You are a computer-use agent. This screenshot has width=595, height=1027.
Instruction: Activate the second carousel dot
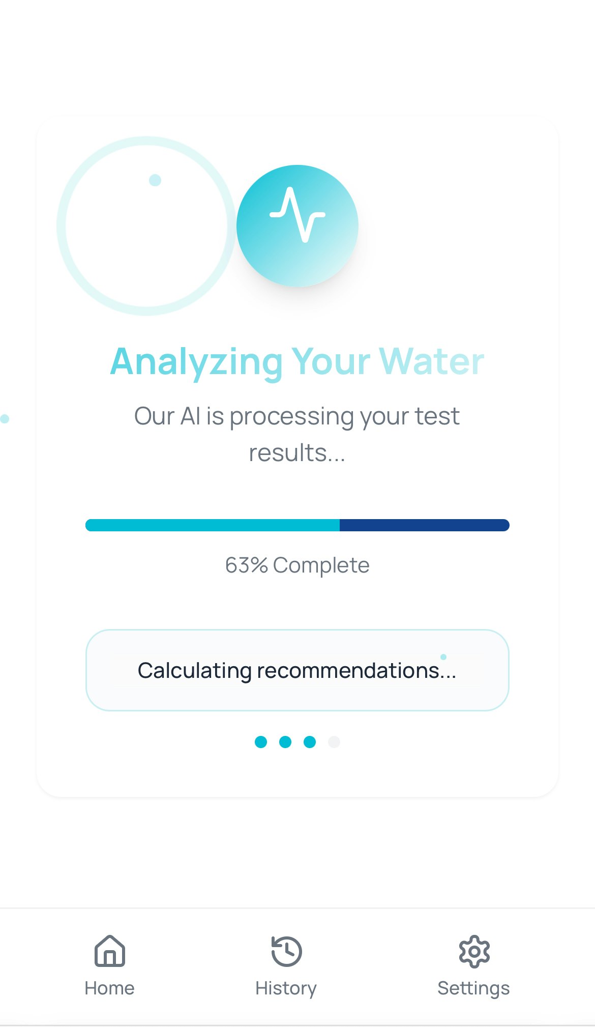pyautogui.click(x=285, y=743)
